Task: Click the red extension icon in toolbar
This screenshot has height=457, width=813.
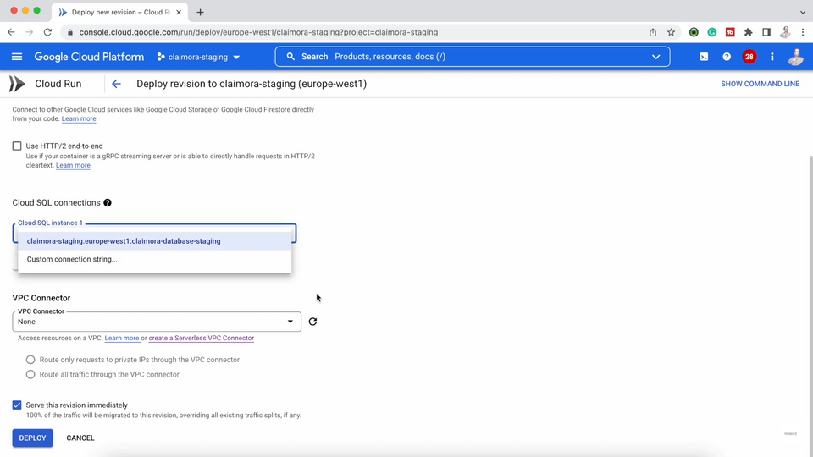Action: pos(730,32)
